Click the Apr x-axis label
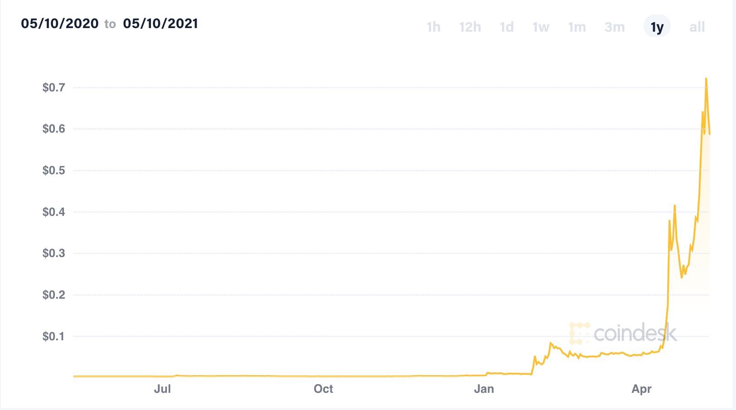Viewport: 736px width, 410px height. (x=642, y=389)
